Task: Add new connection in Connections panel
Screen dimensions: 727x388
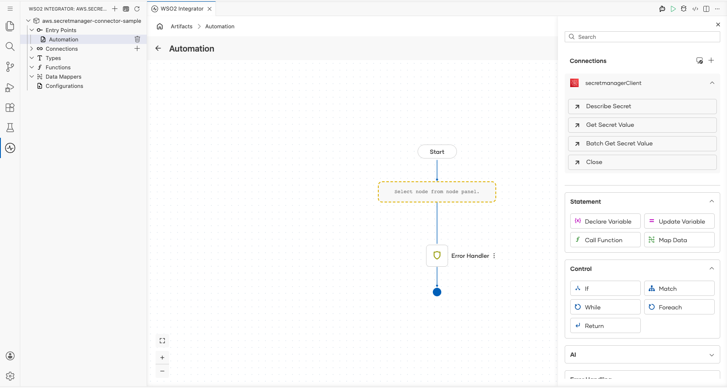Action: point(711,60)
